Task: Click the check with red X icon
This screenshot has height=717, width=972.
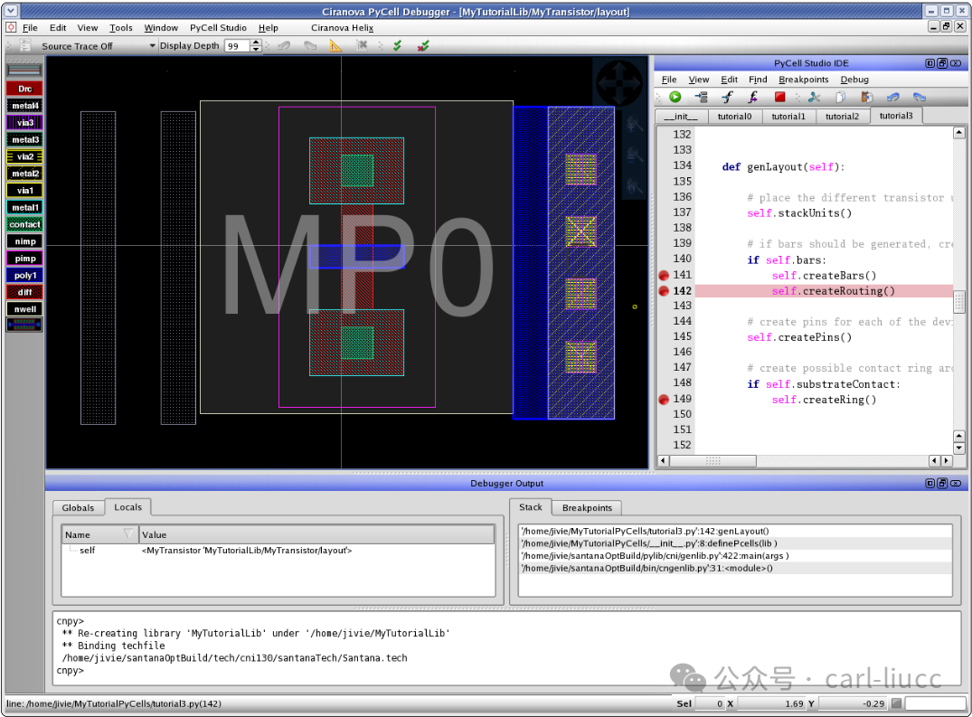Action: coord(423,45)
